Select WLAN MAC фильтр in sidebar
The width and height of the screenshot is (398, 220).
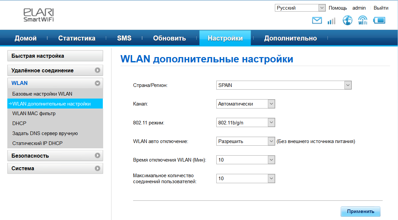click(x=34, y=113)
